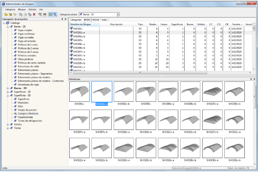Switch to the Todo tab
Screen dimensions: 258x172
pos(104,20)
